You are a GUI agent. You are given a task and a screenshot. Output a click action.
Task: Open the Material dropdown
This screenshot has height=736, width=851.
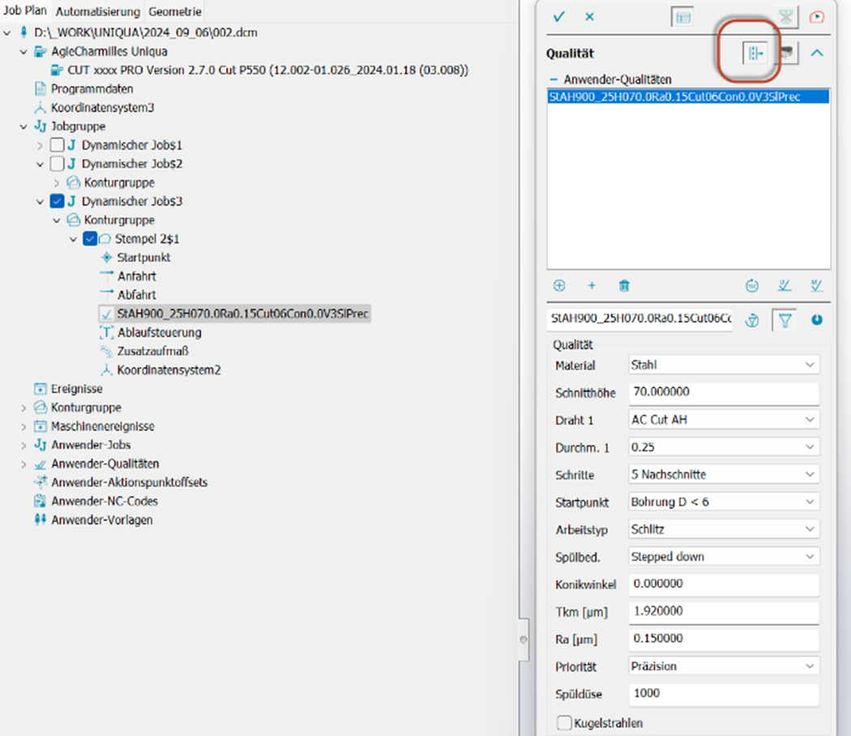724,366
